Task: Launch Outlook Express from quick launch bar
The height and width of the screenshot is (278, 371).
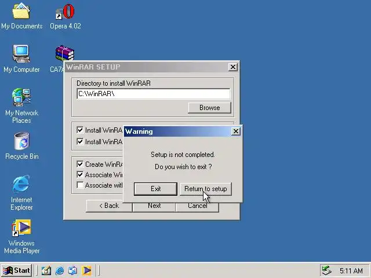Action: point(72,270)
